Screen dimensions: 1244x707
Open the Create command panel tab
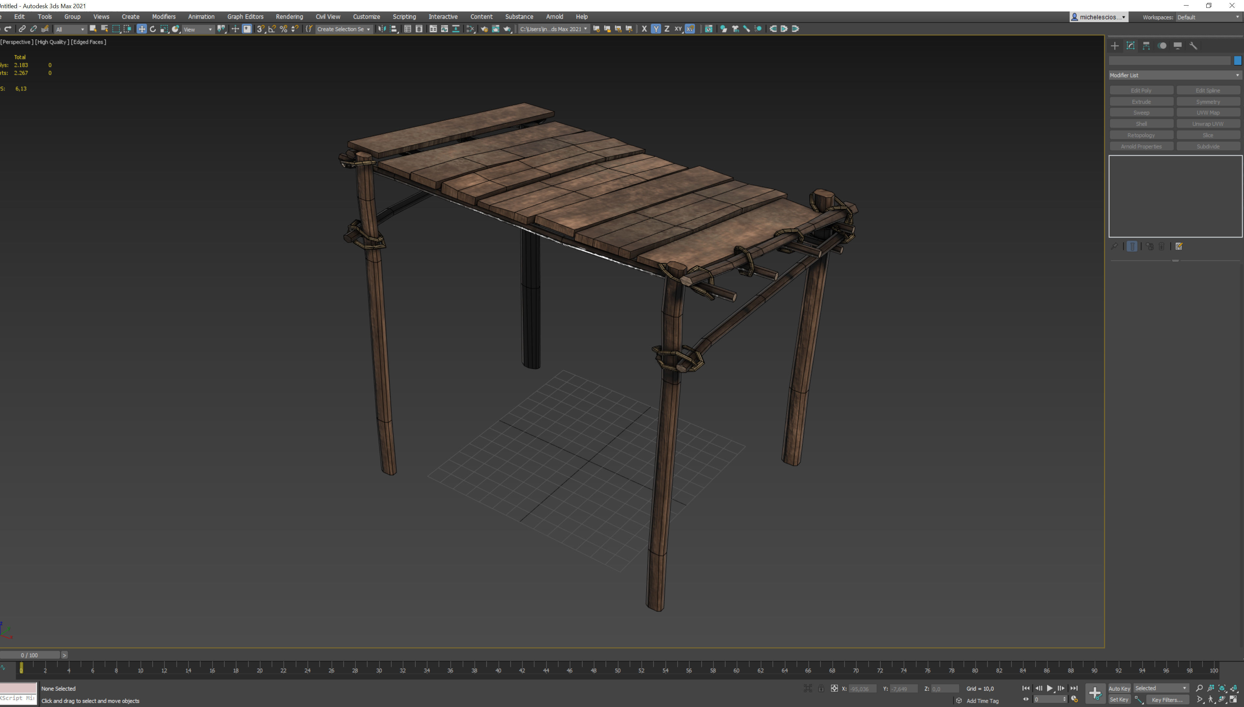pos(1115,45)
